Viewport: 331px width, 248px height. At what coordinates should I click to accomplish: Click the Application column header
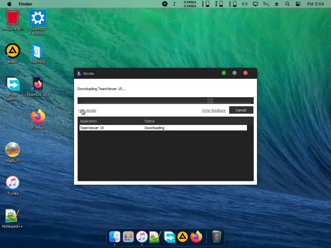[x=111, y=121]
